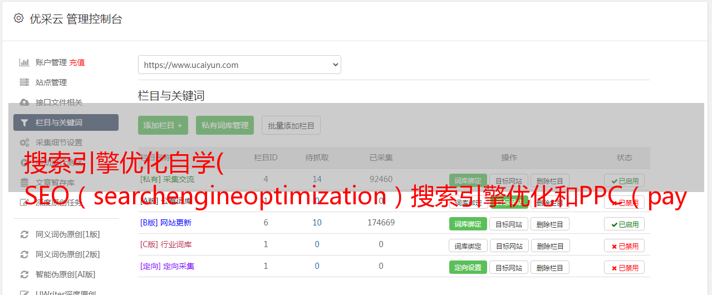Click the filter icon beside 栏目与关键词
The height and width of the screenshot is (295, 712).
tap(24, 122)
